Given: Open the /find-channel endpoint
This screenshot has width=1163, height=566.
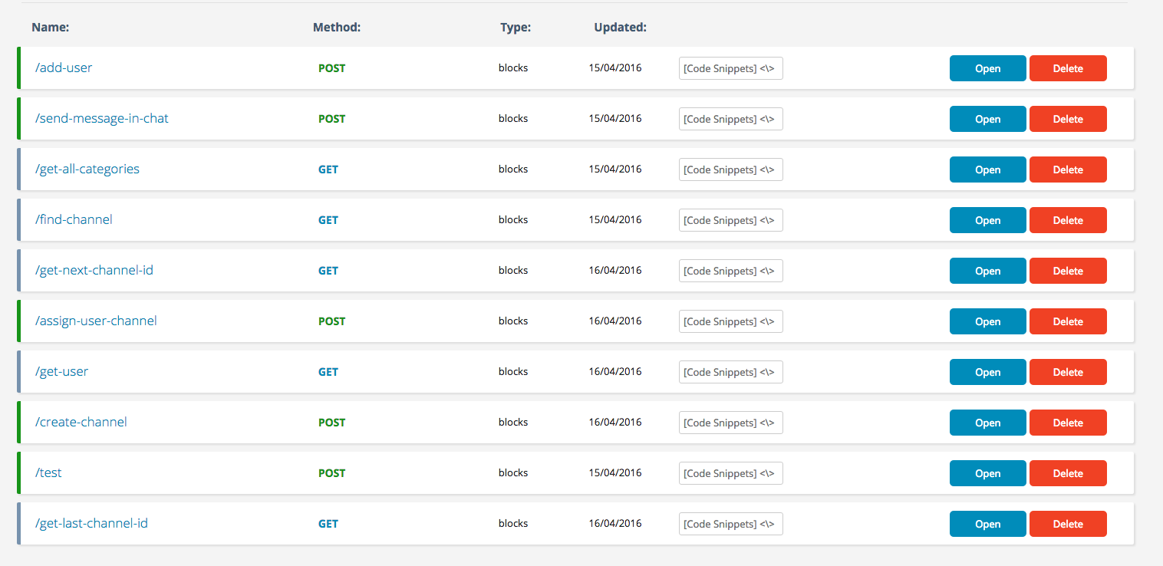Looking at the screenshot, I should click(987, 220).
